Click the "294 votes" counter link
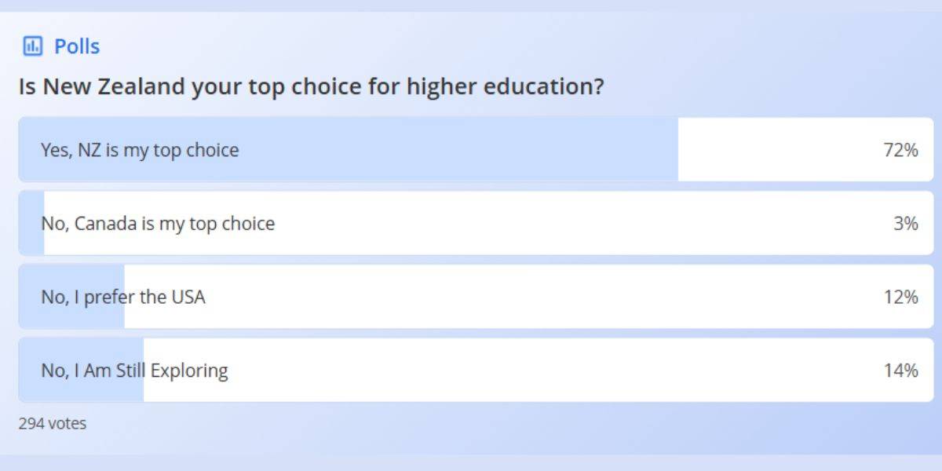The height and width of the screenshot is (471, 942). pyautogui.click(x=52, y=423)
